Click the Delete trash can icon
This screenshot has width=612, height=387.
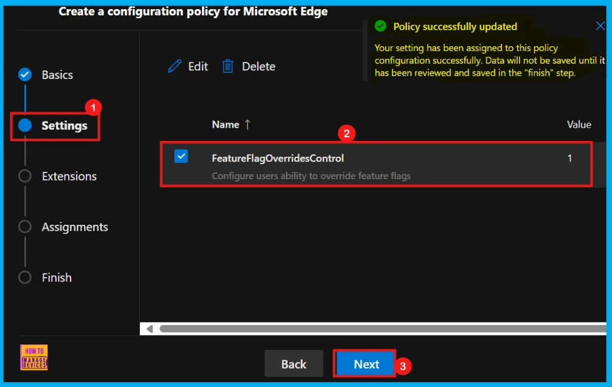[228, 66]
